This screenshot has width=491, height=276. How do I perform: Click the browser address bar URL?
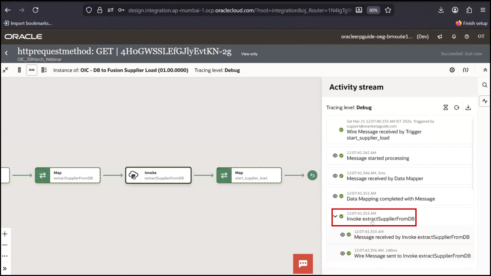point(240,10)
